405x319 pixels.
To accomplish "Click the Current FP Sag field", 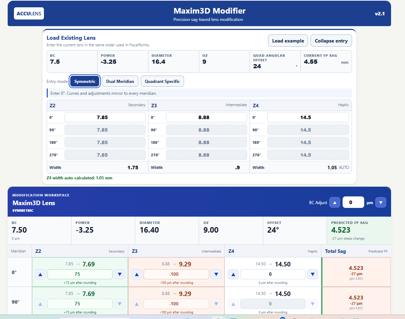I will 326,62.
